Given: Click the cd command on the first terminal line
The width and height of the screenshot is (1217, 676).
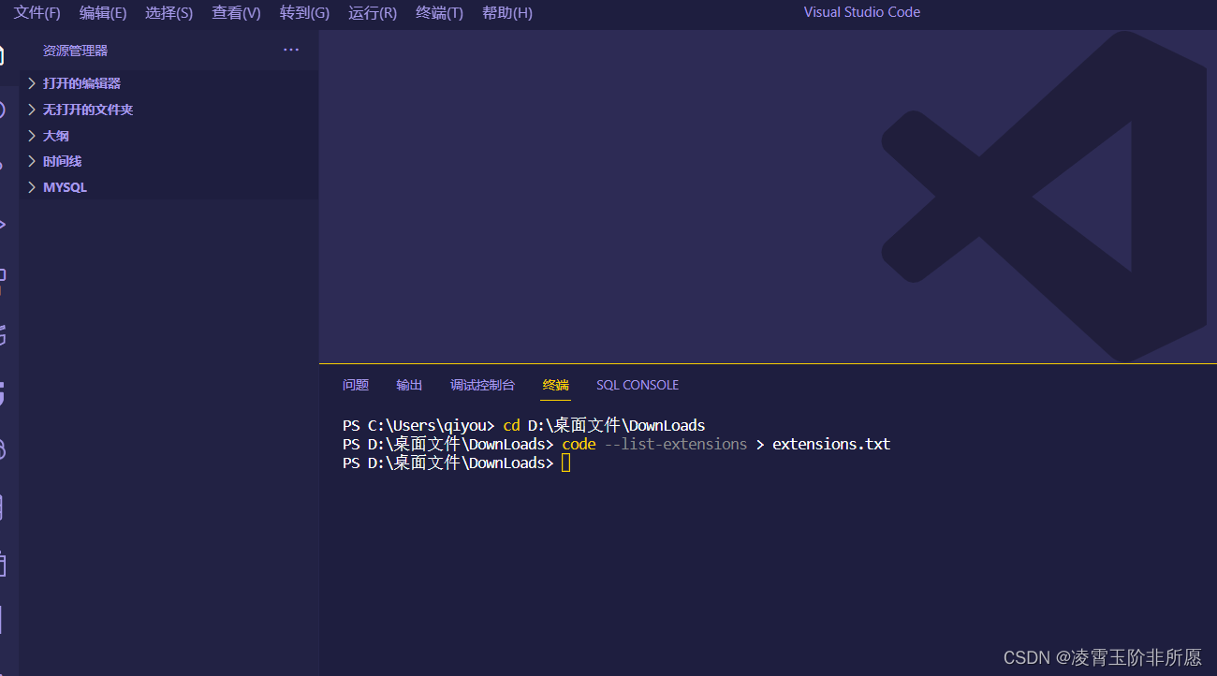Looking at the screenshot, I should pyautogui.click(x=511, y=425).
